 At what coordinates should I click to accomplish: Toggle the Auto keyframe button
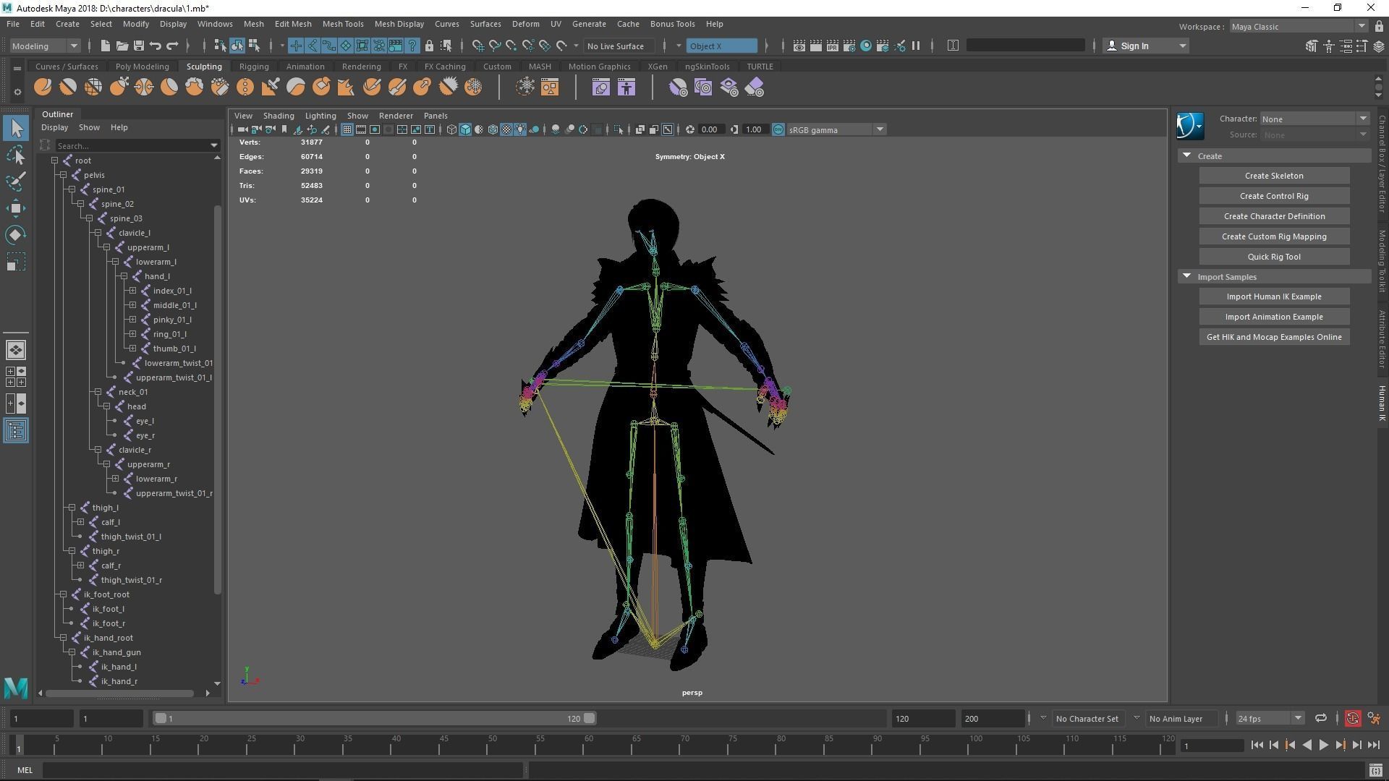pyautogui.click(x=1352, y=718)
